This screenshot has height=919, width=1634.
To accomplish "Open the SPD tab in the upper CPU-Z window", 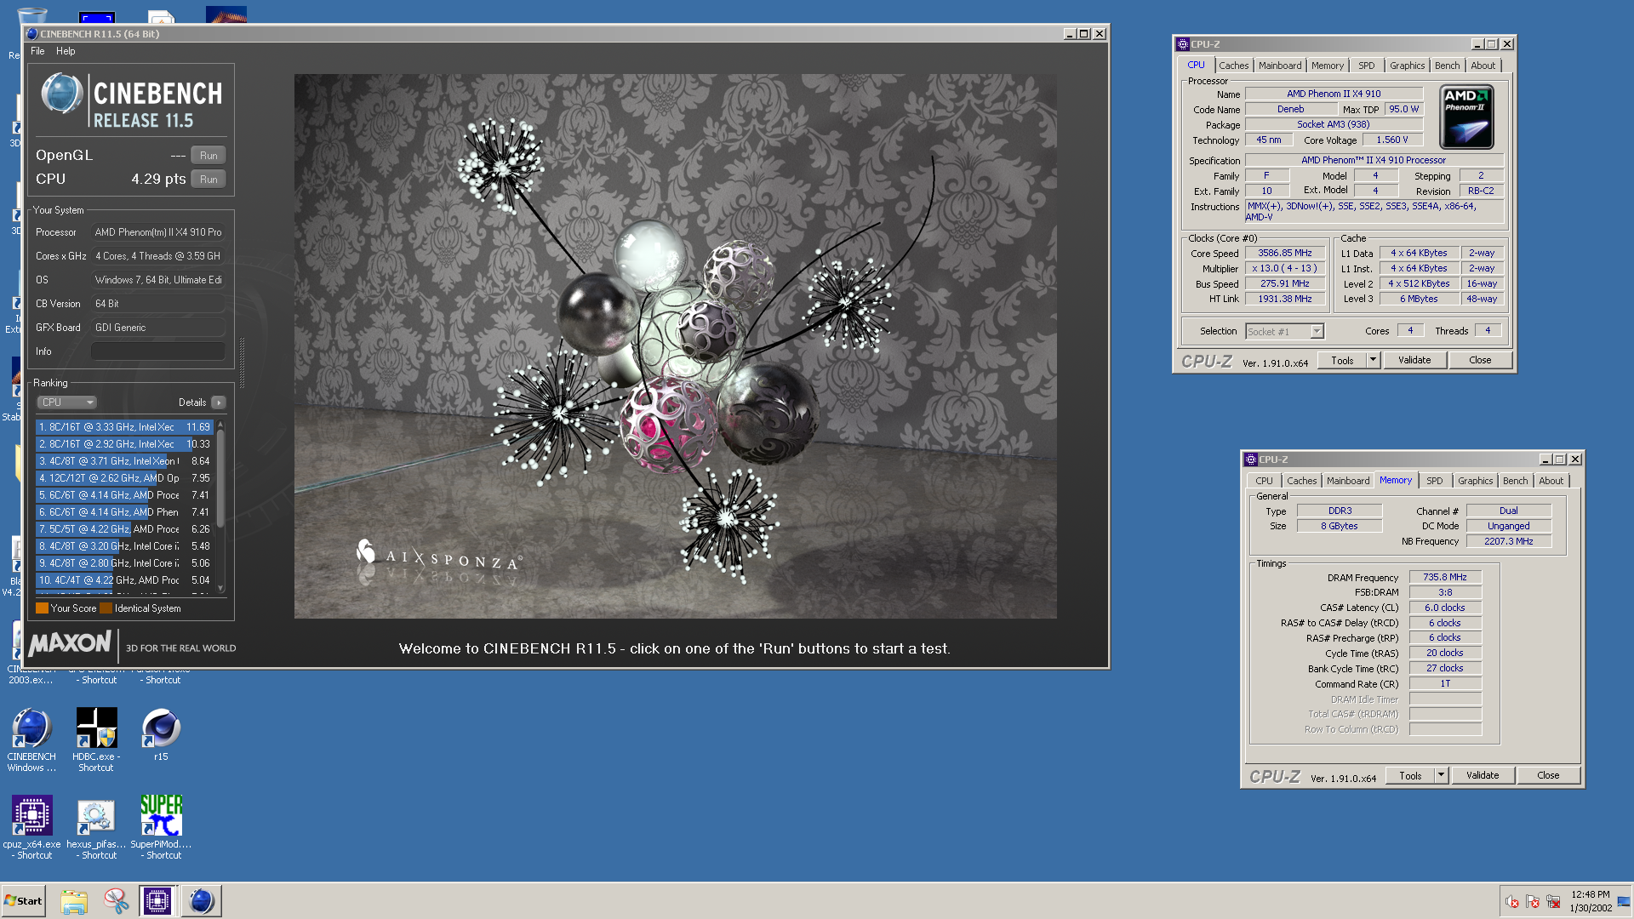I will tap(1366, 66).
